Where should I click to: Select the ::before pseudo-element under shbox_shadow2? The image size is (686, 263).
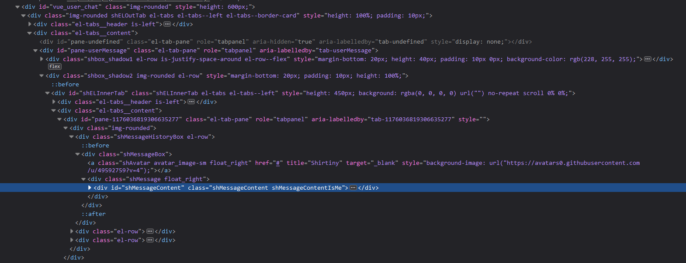click(65, 85)
